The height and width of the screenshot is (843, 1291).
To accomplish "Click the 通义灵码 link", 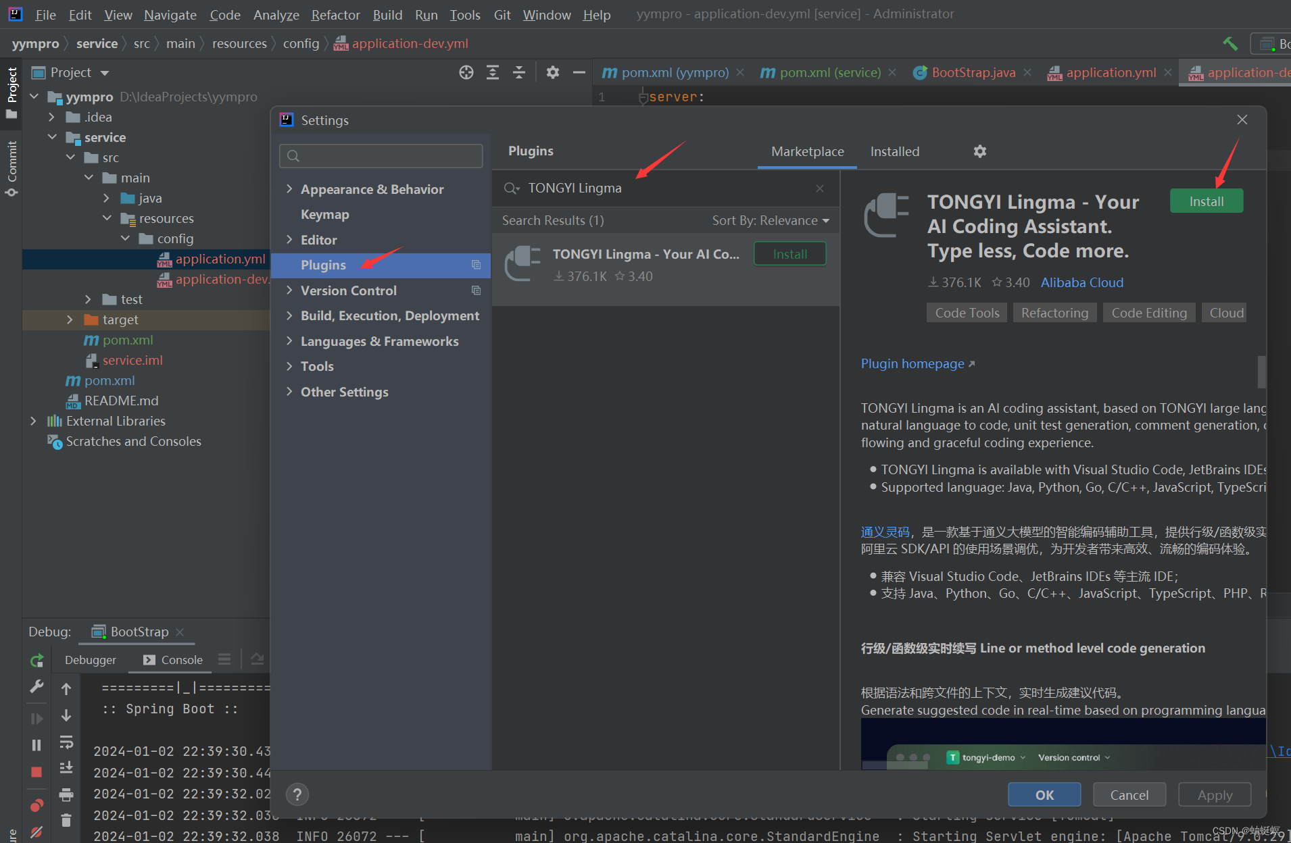I will click(885, 532).
